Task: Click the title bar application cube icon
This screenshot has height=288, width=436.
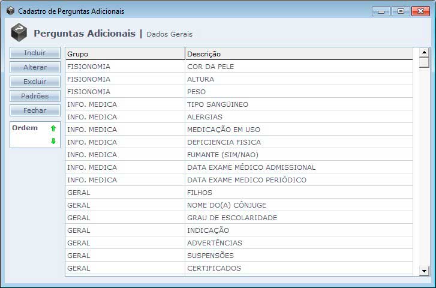Action: click(10, 11)
